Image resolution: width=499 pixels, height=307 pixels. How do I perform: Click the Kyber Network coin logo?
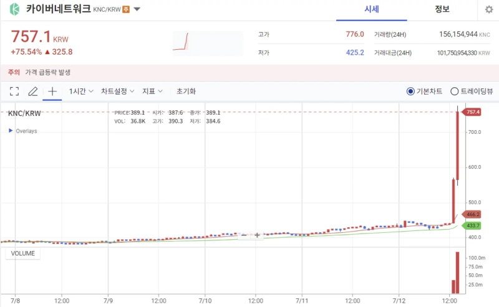pyautogui.click(x=14, y=9)
